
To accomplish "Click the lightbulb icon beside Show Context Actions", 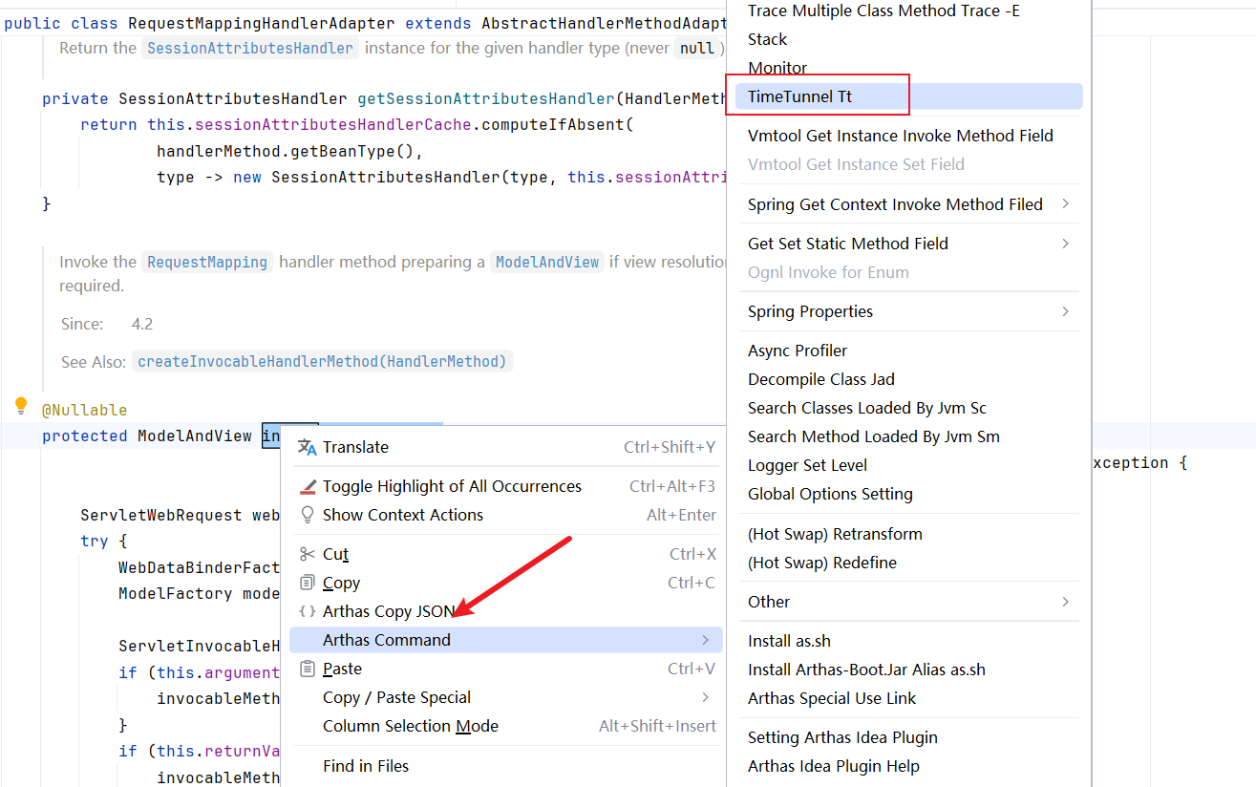I will pyautogui.click(x=307, y=515).
